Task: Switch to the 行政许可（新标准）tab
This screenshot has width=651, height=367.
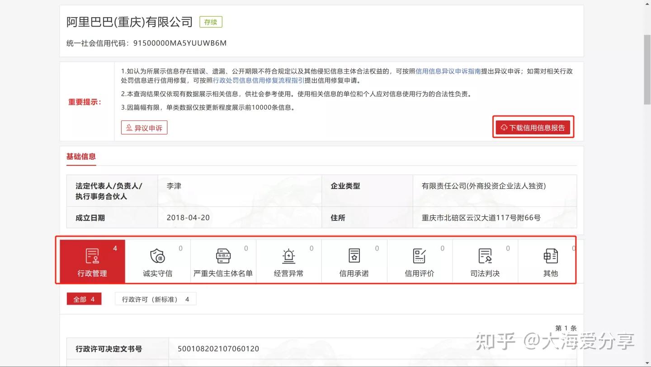Action: [156, 298]
